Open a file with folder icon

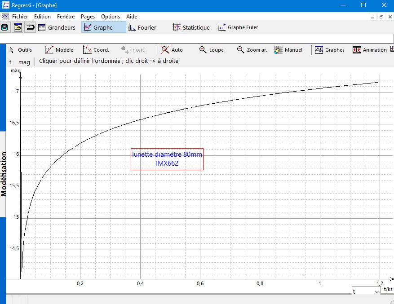coord(18,27)
